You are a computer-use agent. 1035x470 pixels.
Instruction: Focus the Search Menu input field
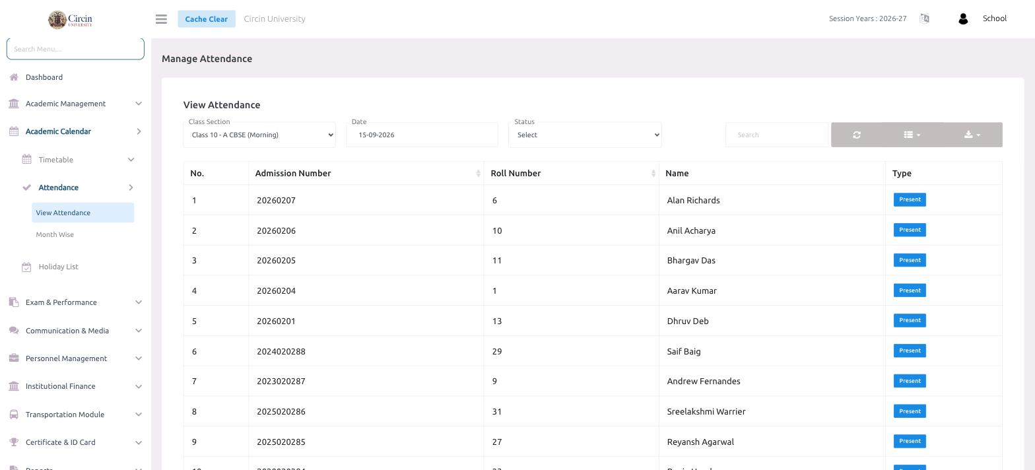(x=75, y=49)
